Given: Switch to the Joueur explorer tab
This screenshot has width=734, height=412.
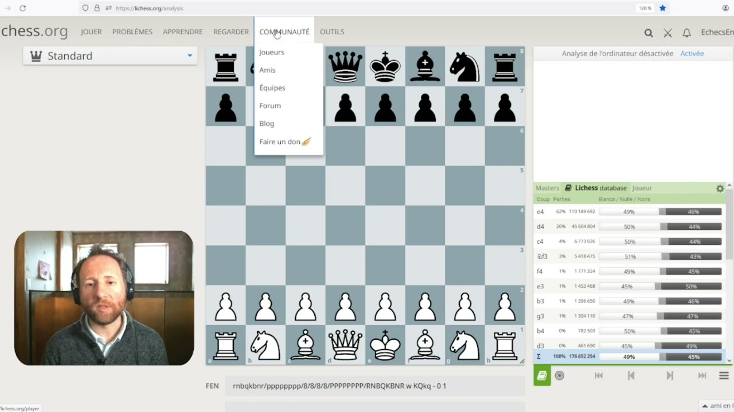Looking at the screenshot, I should (x=642, y=188).
